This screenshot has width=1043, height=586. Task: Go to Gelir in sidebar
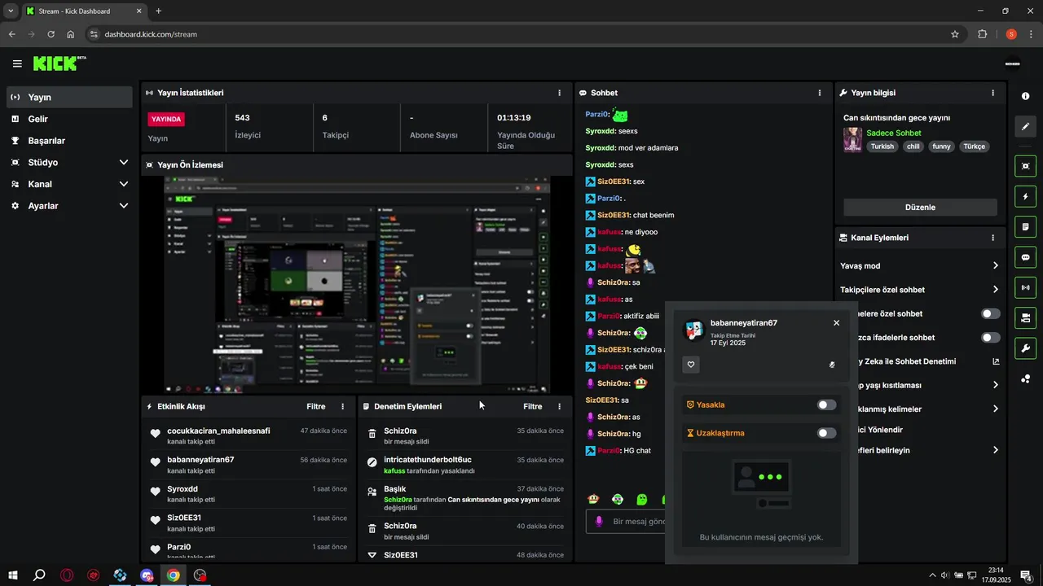(x=69, y=119)
